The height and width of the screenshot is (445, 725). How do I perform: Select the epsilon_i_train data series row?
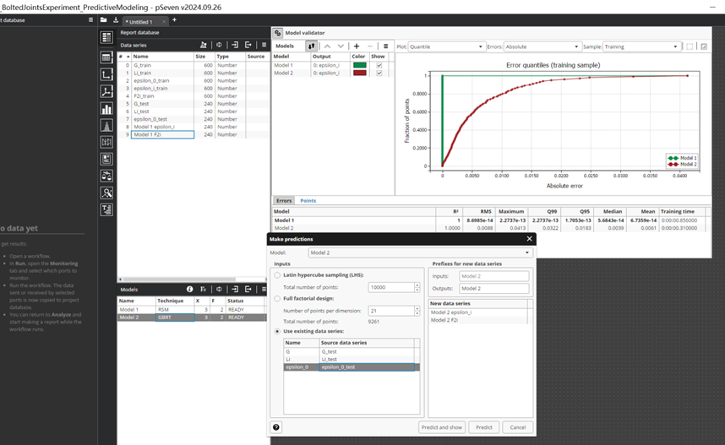[x=193, y=89]
